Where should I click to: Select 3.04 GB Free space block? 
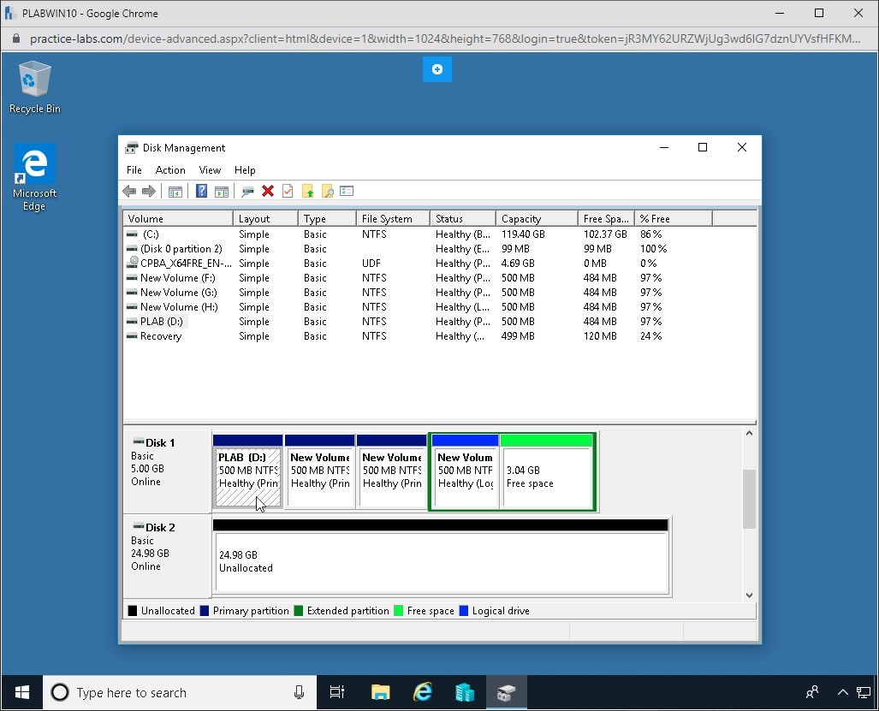click(x=547, y=471)
